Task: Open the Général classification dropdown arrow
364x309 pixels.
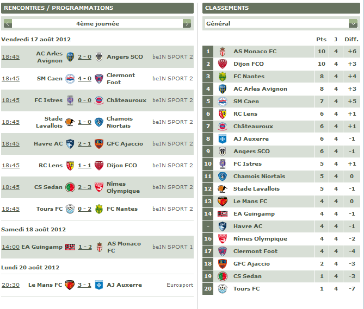Action: point(353,23)
